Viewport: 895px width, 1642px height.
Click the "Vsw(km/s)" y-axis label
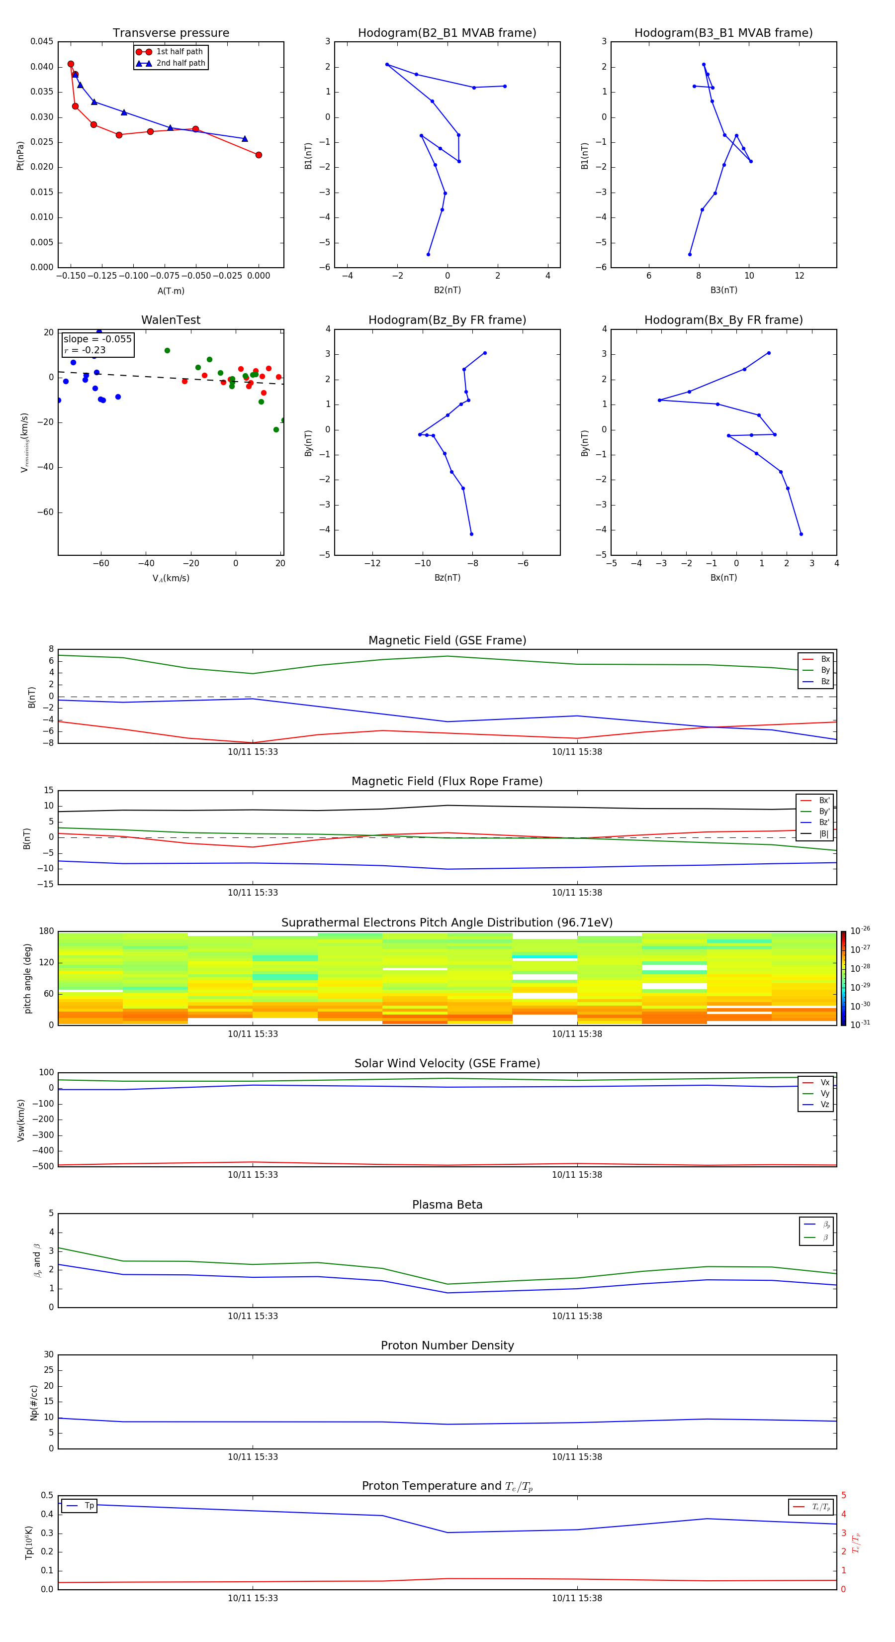(x=20, y=1120)
